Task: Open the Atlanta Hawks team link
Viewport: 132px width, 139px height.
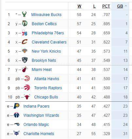Action: coord(47,79)
